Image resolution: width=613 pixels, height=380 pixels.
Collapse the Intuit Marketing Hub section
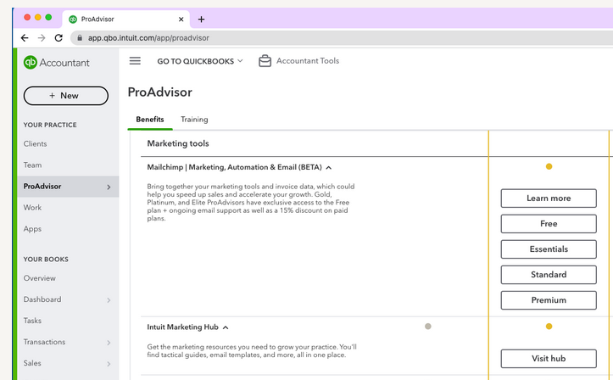tap(226, 327)
